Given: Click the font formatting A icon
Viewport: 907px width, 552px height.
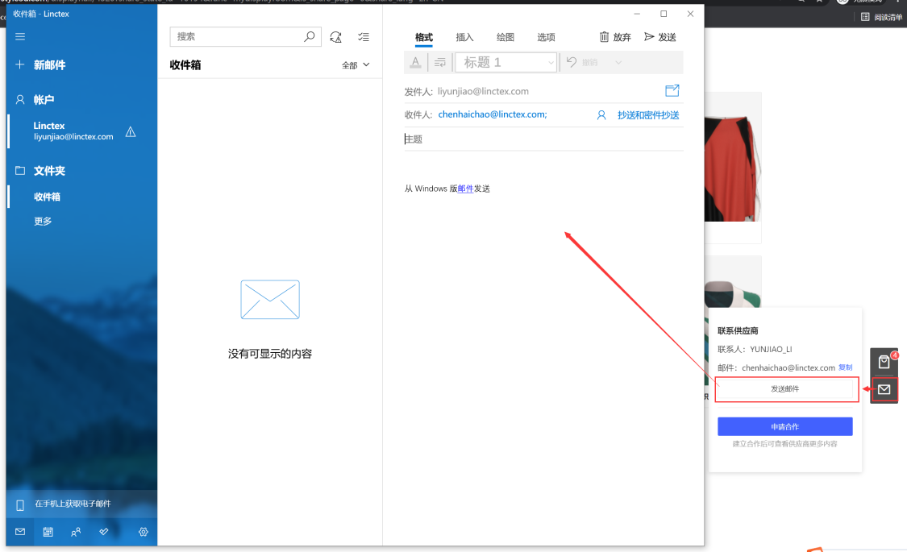Looking at the screenshot, I should [x=415, y=62].
